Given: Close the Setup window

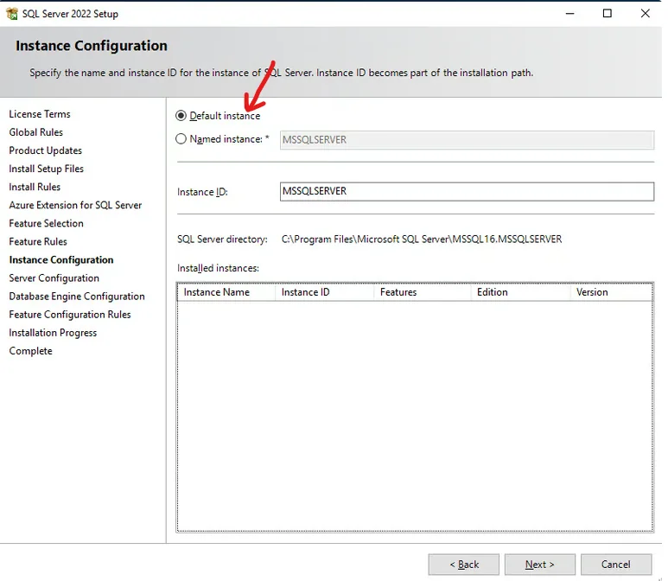Looking at the screenshot, I should 646,14.
